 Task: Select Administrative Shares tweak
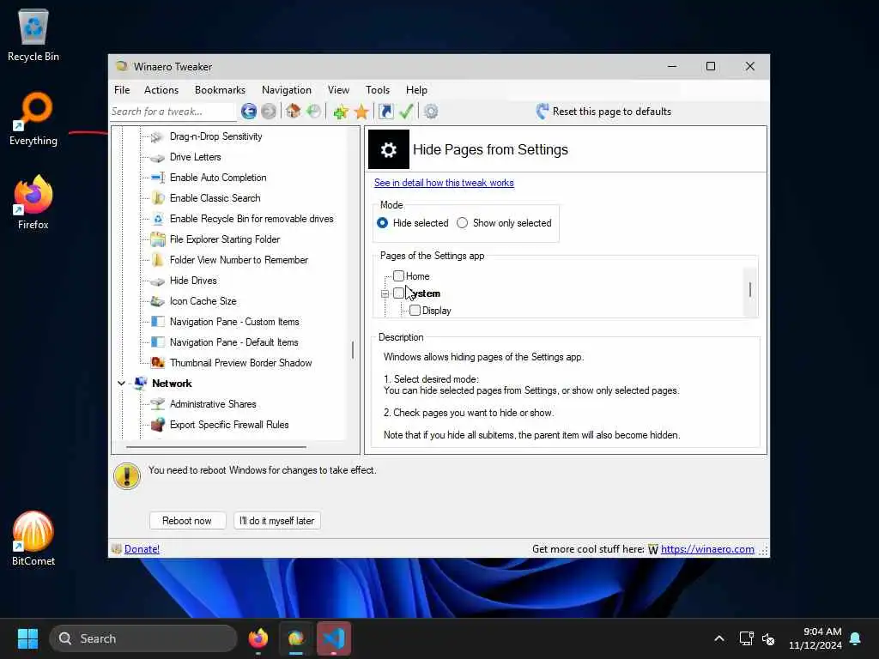[213, 404]
